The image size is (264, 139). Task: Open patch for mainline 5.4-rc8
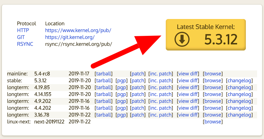tap(138, 74)
